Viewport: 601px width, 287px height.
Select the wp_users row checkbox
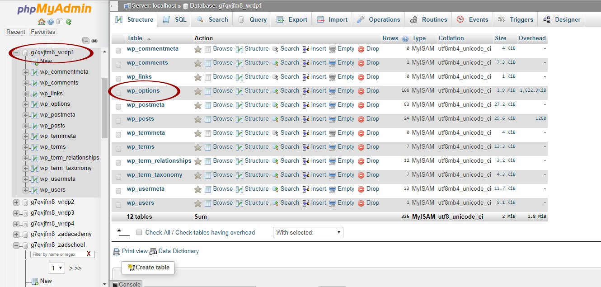tap(118, 205)
